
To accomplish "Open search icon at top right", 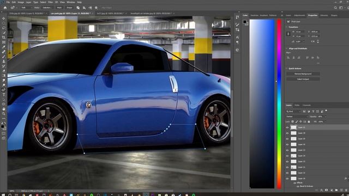I will tap(335, 8).
